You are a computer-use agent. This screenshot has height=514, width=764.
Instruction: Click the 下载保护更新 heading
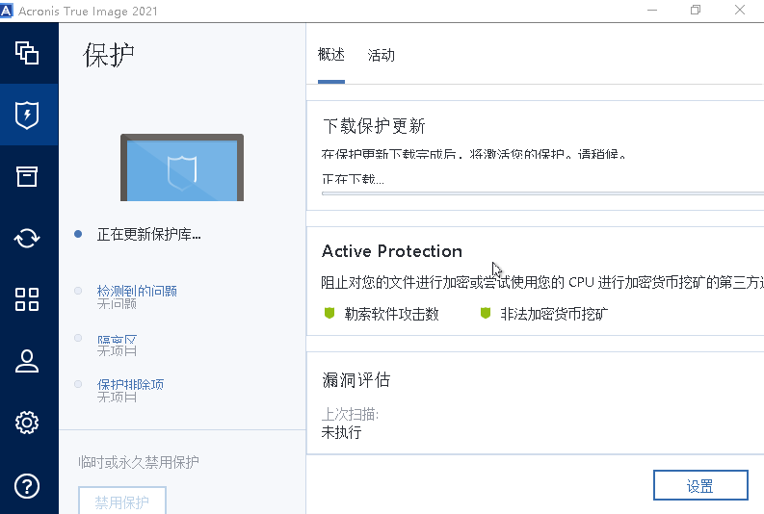(x=374, y=126)
